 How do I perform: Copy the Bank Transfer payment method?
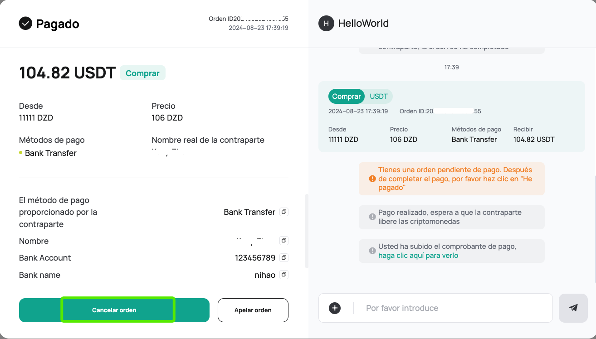tap(284, 212)
